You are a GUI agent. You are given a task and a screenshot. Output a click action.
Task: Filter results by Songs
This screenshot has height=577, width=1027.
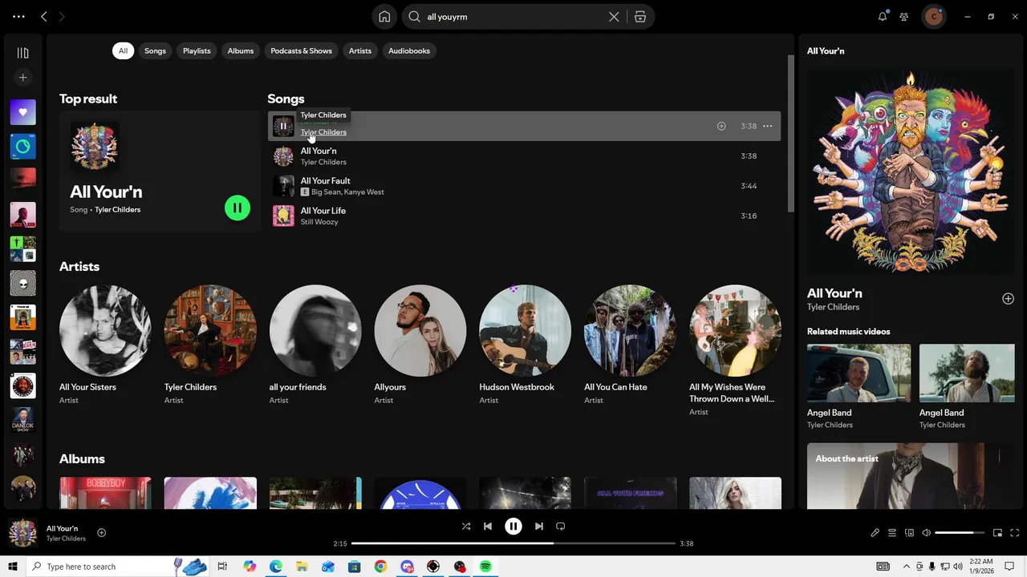coord(155,50)
